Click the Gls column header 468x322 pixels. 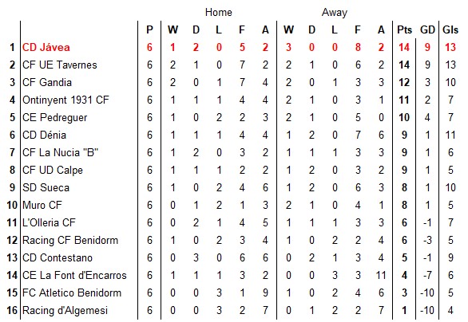coord(450,29)
